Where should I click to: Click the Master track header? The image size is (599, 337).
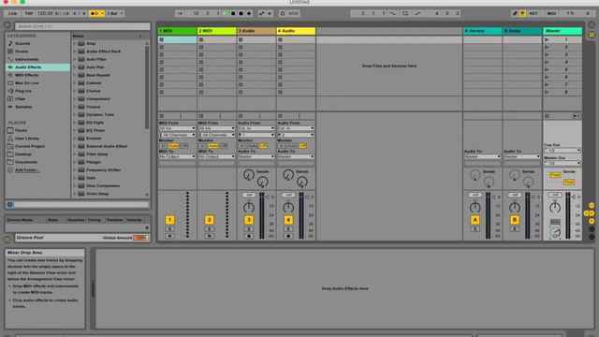tap(562, 31)
